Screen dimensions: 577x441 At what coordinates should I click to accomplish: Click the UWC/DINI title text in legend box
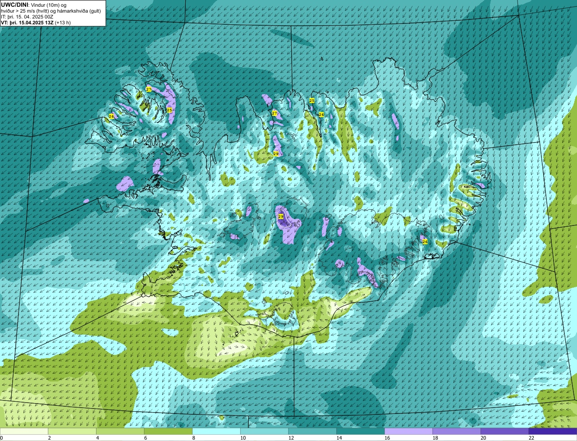coord(15,5)
